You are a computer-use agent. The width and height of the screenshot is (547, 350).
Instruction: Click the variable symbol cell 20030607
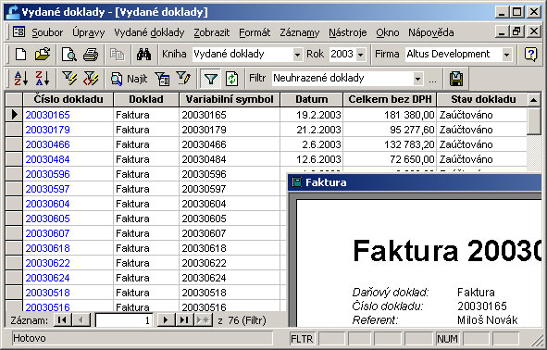click(x=230, y=233)
